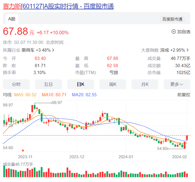The width and height of the screenshot is (195, 182).
Task: Click the orange dot marker on chart
Action: click(23, 150)
